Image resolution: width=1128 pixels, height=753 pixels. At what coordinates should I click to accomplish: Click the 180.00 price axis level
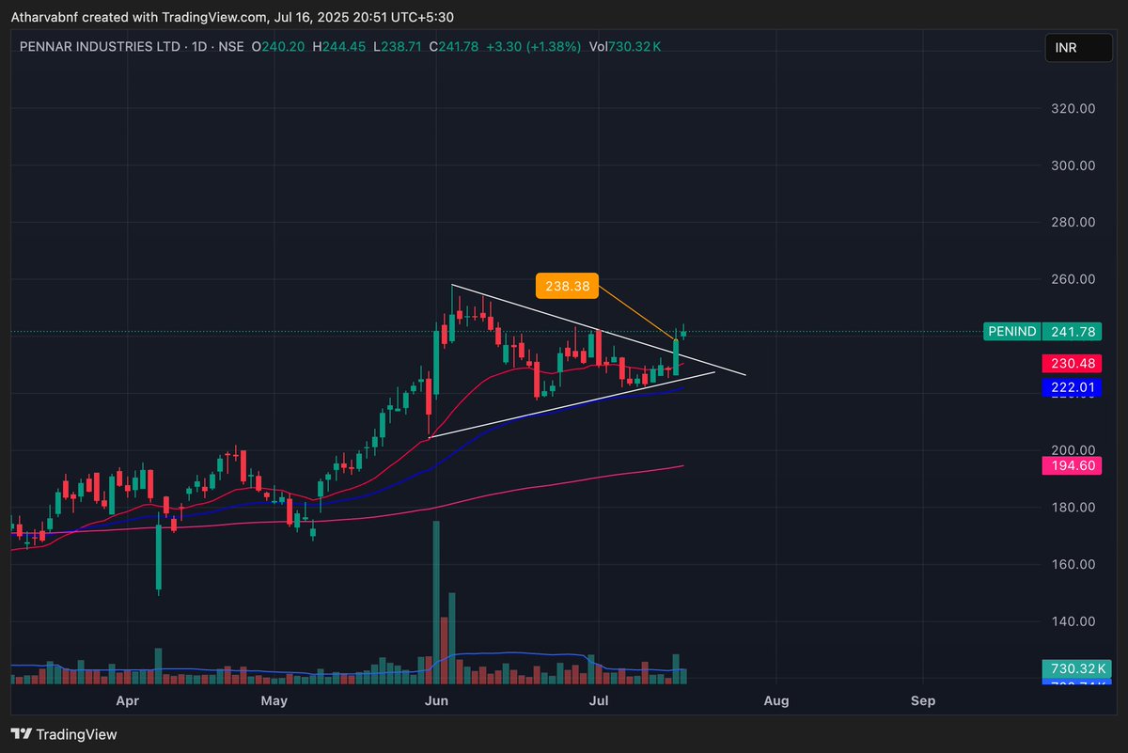point(1073,508)
